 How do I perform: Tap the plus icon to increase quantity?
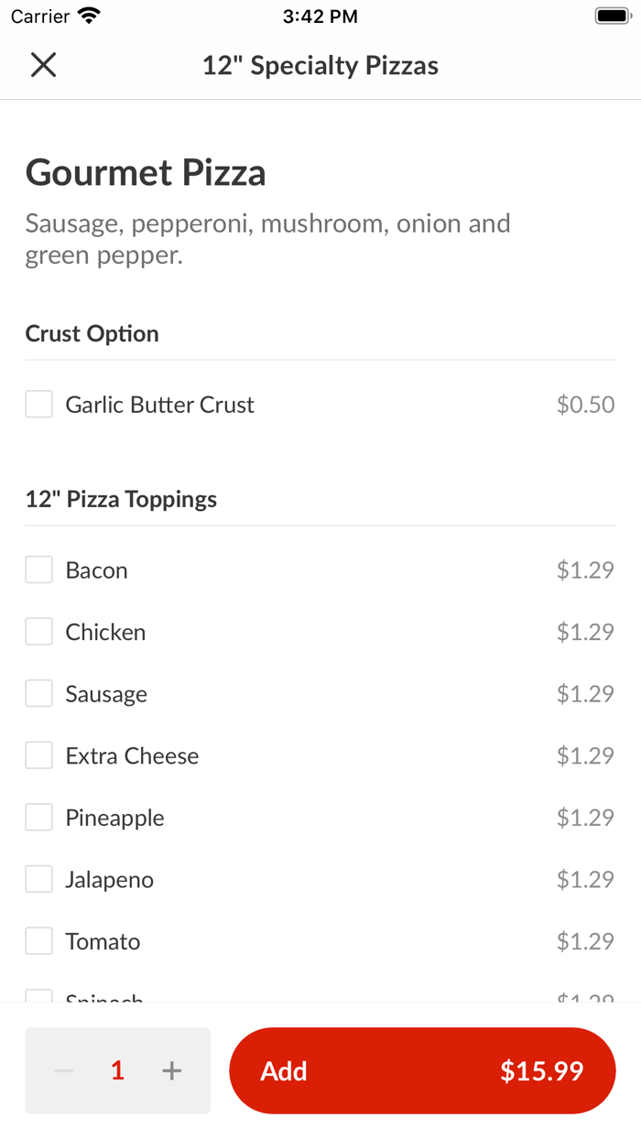coord(171,1069)
